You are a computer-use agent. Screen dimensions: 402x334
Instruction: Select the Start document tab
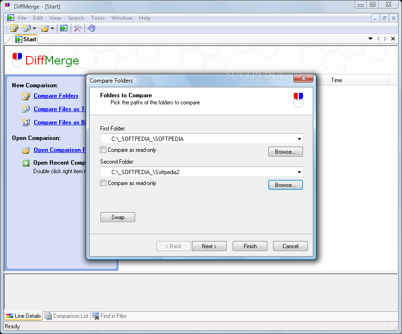coord(26,39)
